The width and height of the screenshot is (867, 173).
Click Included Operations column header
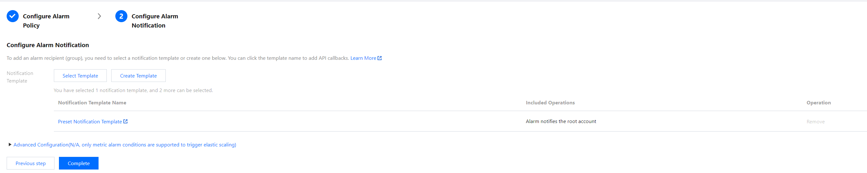coord(550,103)
